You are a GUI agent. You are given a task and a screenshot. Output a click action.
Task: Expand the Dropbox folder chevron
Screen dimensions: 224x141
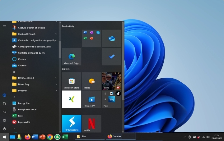pyautogui.click(x=56, y=91)
